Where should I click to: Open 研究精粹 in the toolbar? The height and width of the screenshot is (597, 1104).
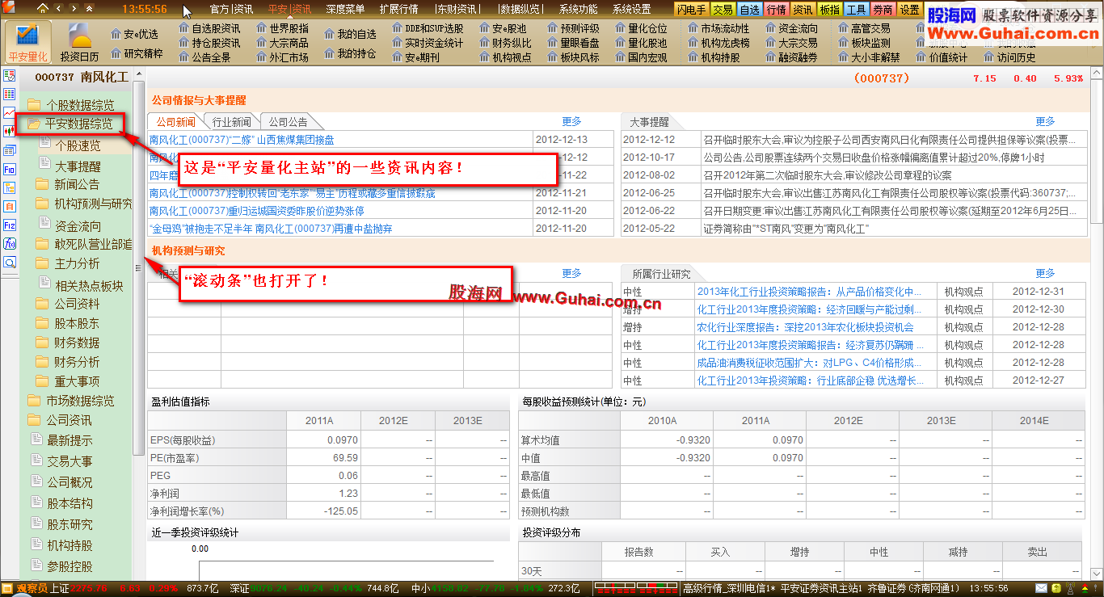click(136, 53)
